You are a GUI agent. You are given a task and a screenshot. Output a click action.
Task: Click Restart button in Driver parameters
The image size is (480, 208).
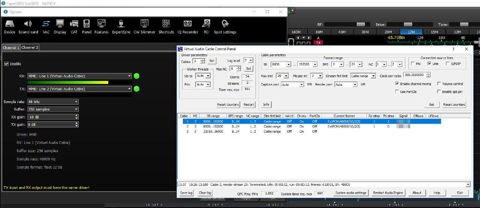pos(249,105)
